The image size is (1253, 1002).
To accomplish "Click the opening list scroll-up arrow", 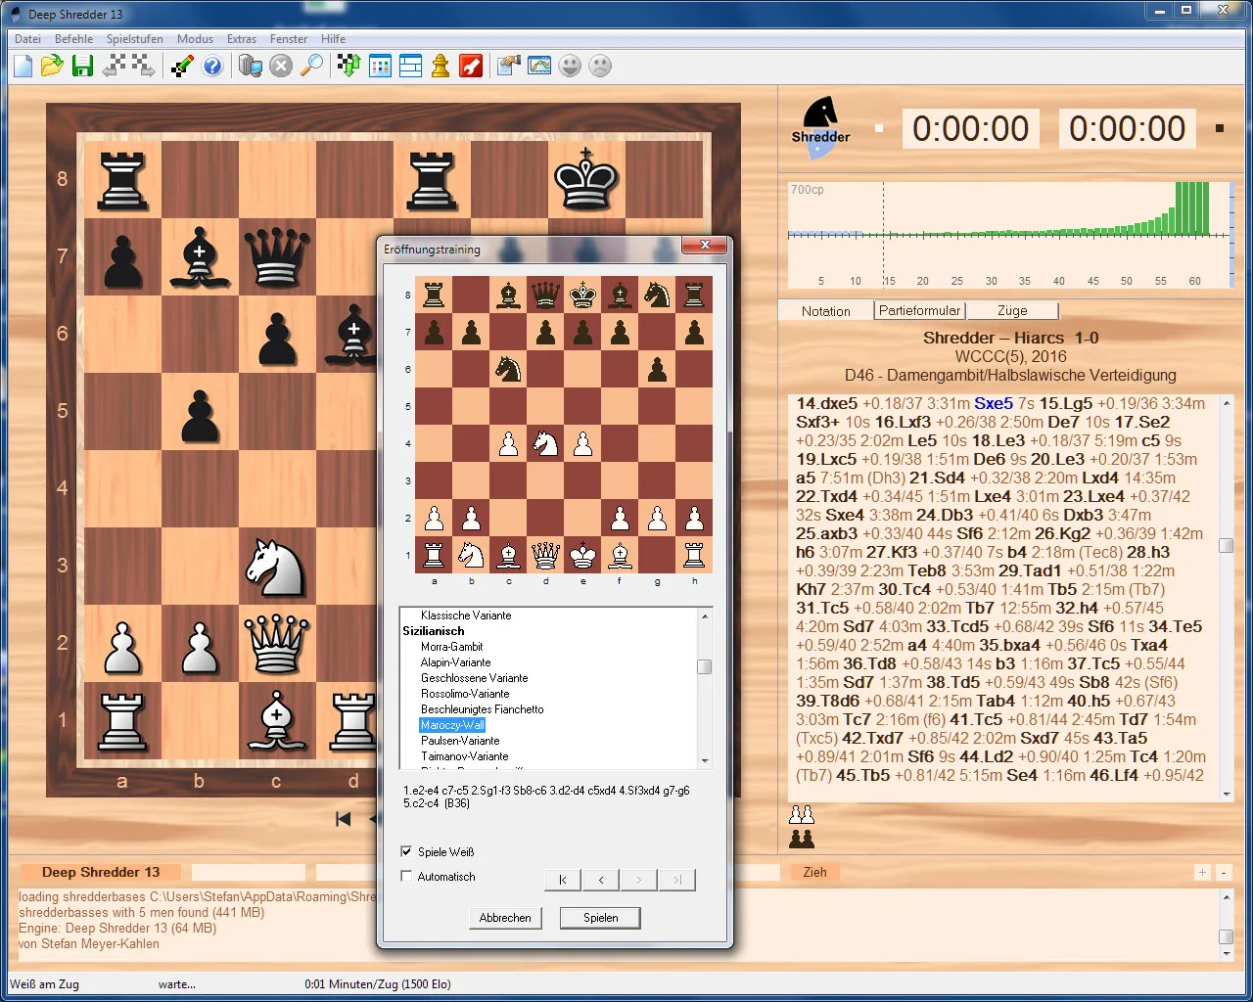I will 705,615.
